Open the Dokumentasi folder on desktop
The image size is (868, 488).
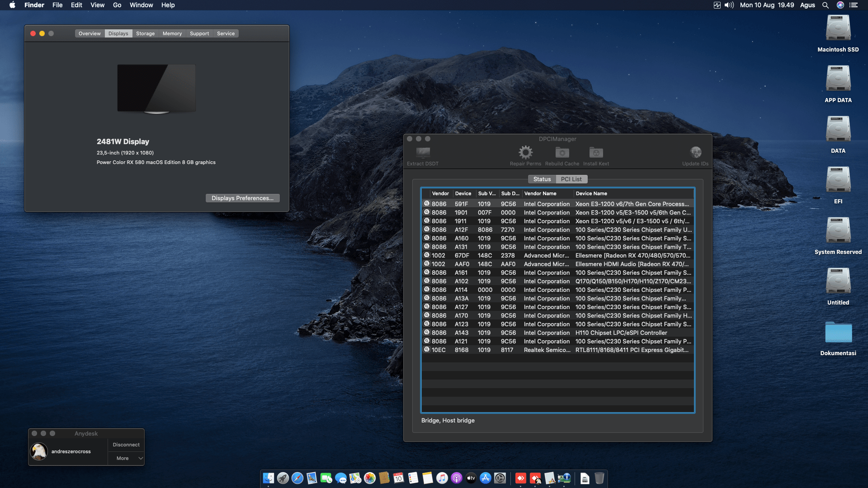[838, 332]
